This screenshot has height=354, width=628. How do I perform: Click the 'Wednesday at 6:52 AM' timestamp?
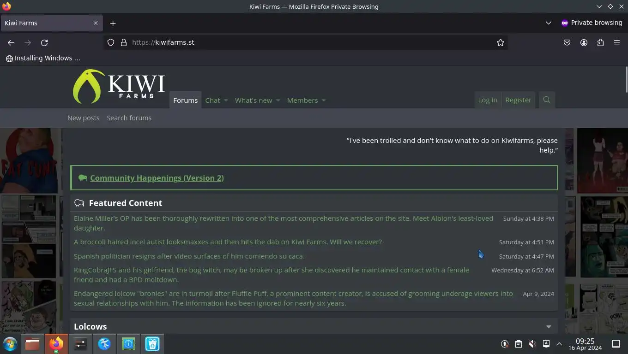click(523, 271)
